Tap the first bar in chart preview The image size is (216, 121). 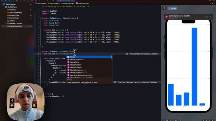171,95
